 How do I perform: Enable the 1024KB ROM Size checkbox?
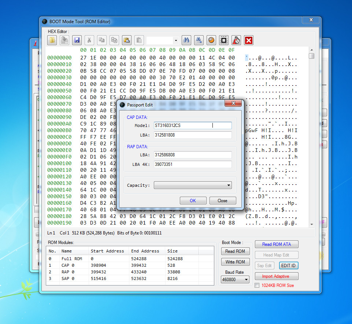click(257, 285)
